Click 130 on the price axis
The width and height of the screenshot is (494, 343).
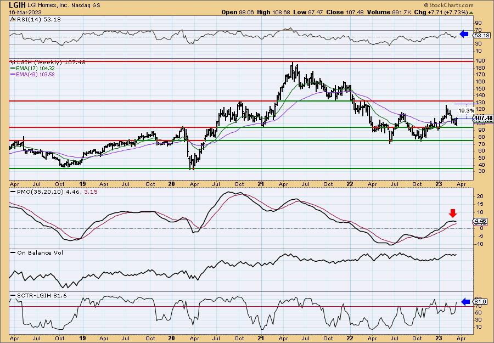pos(480,103)
